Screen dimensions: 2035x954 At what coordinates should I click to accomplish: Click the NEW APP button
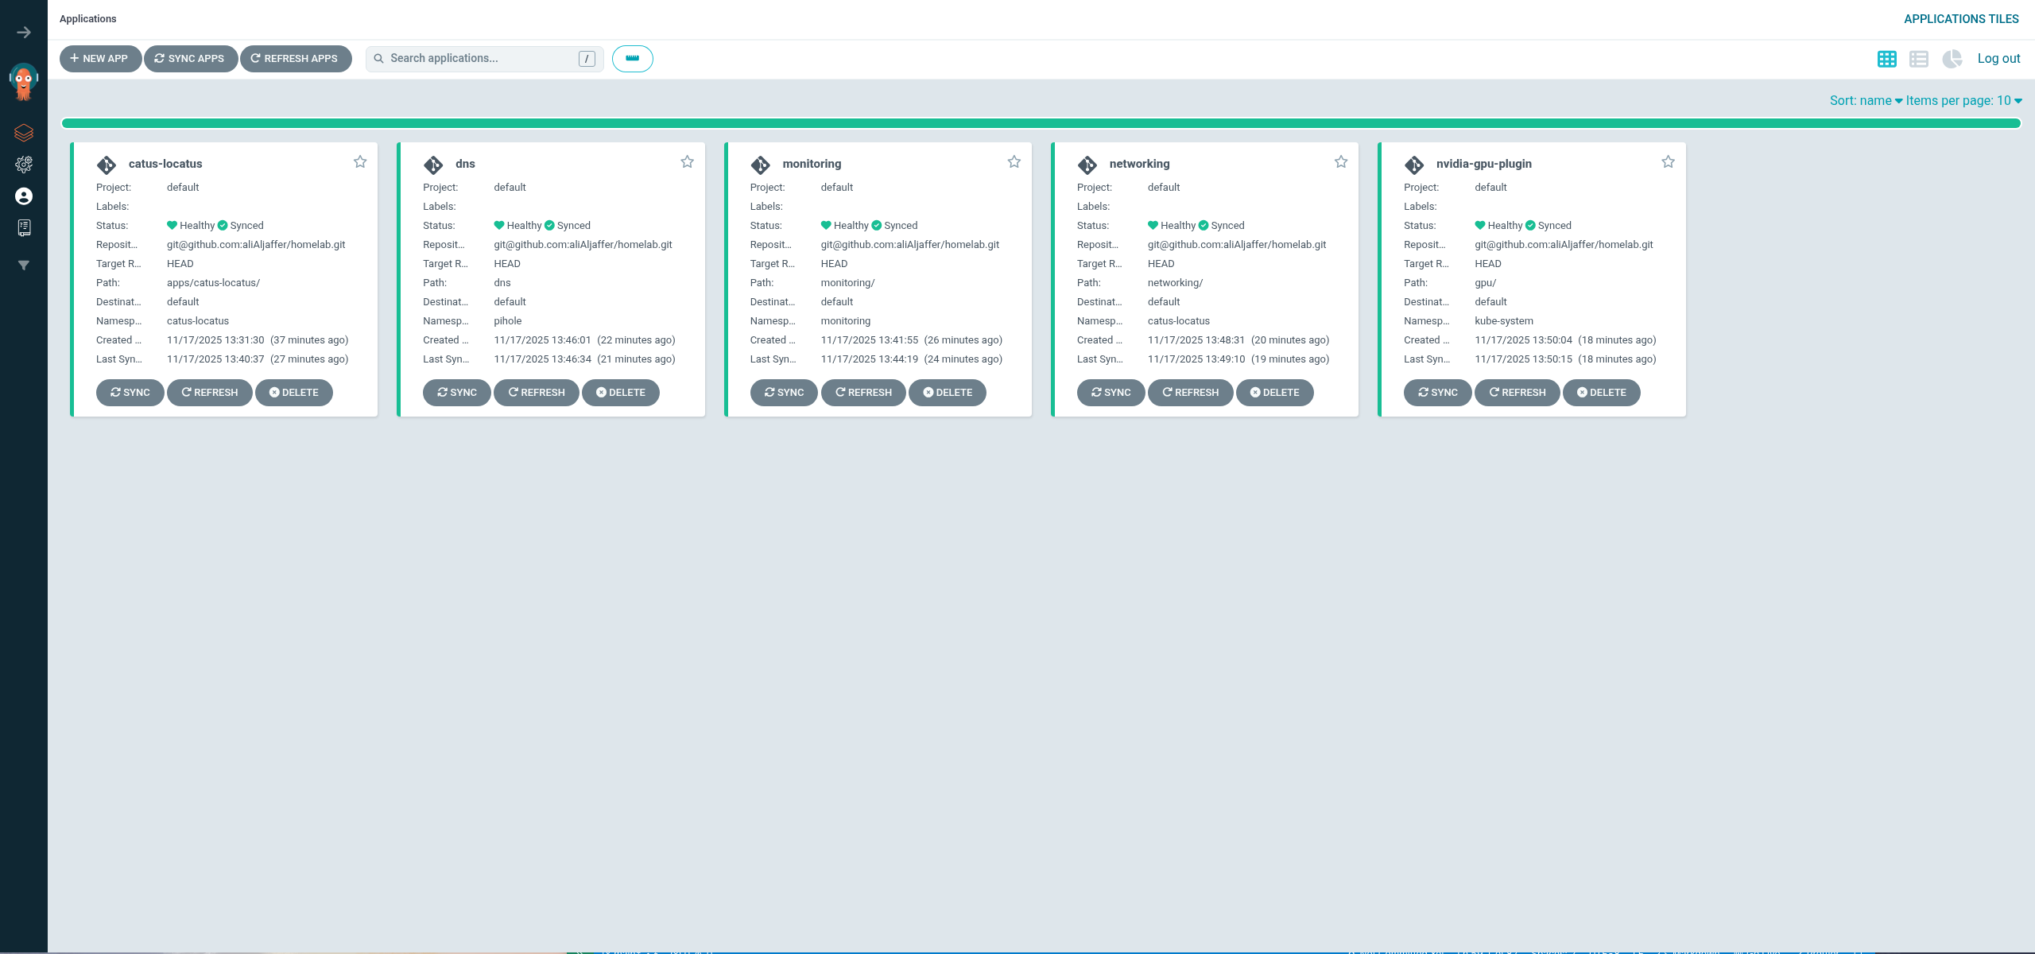(x=99, y=59)
